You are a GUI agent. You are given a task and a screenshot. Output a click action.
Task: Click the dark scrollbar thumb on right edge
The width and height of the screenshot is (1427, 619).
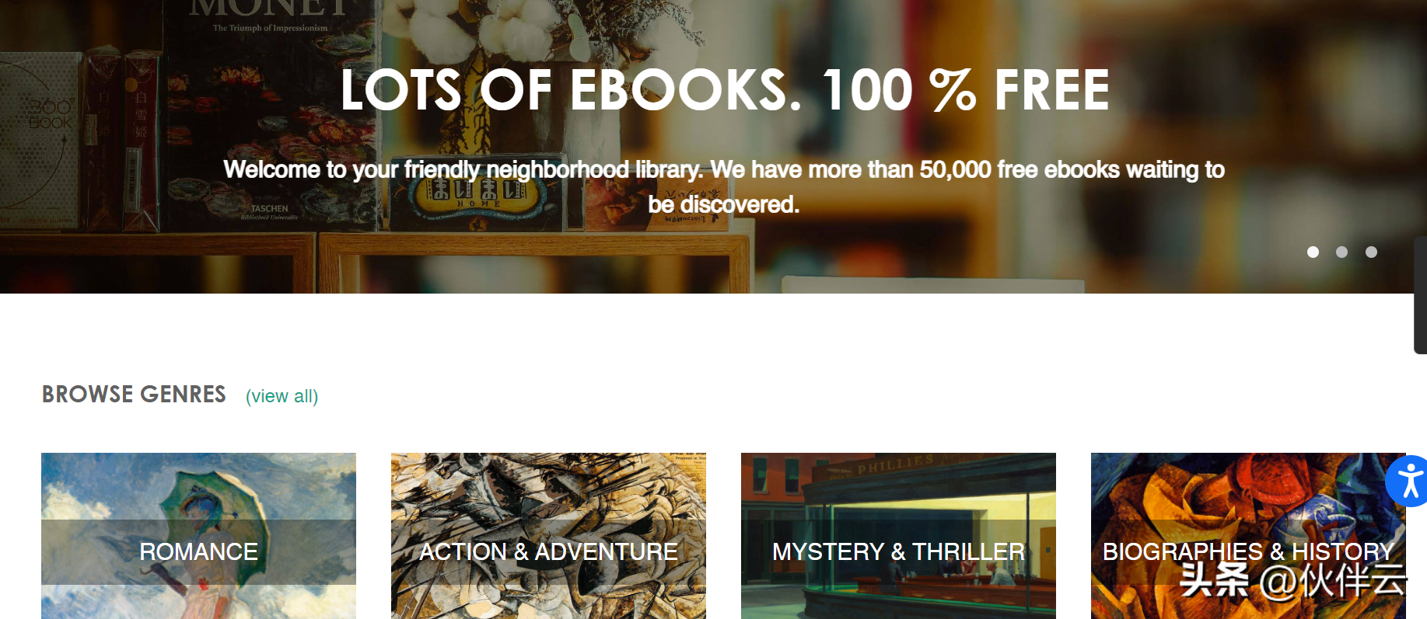(1420, 295)
